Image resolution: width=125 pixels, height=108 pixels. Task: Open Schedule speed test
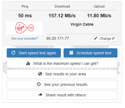tap(91, 53)
